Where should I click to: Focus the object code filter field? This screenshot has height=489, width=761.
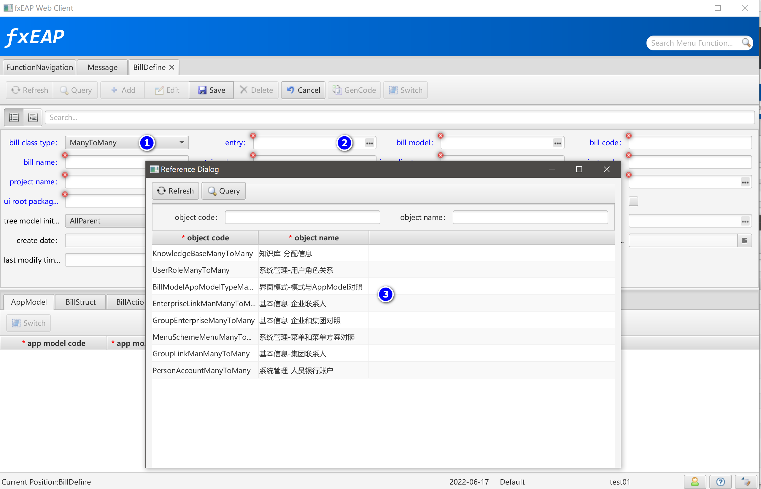tap(302, 217)
